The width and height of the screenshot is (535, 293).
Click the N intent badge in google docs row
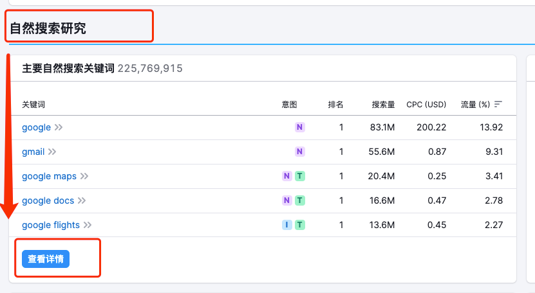coord(286,200)
